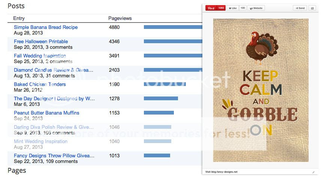323x178 pixels.
Task: Click the Pageviews column header
Action: pos(120,18)
